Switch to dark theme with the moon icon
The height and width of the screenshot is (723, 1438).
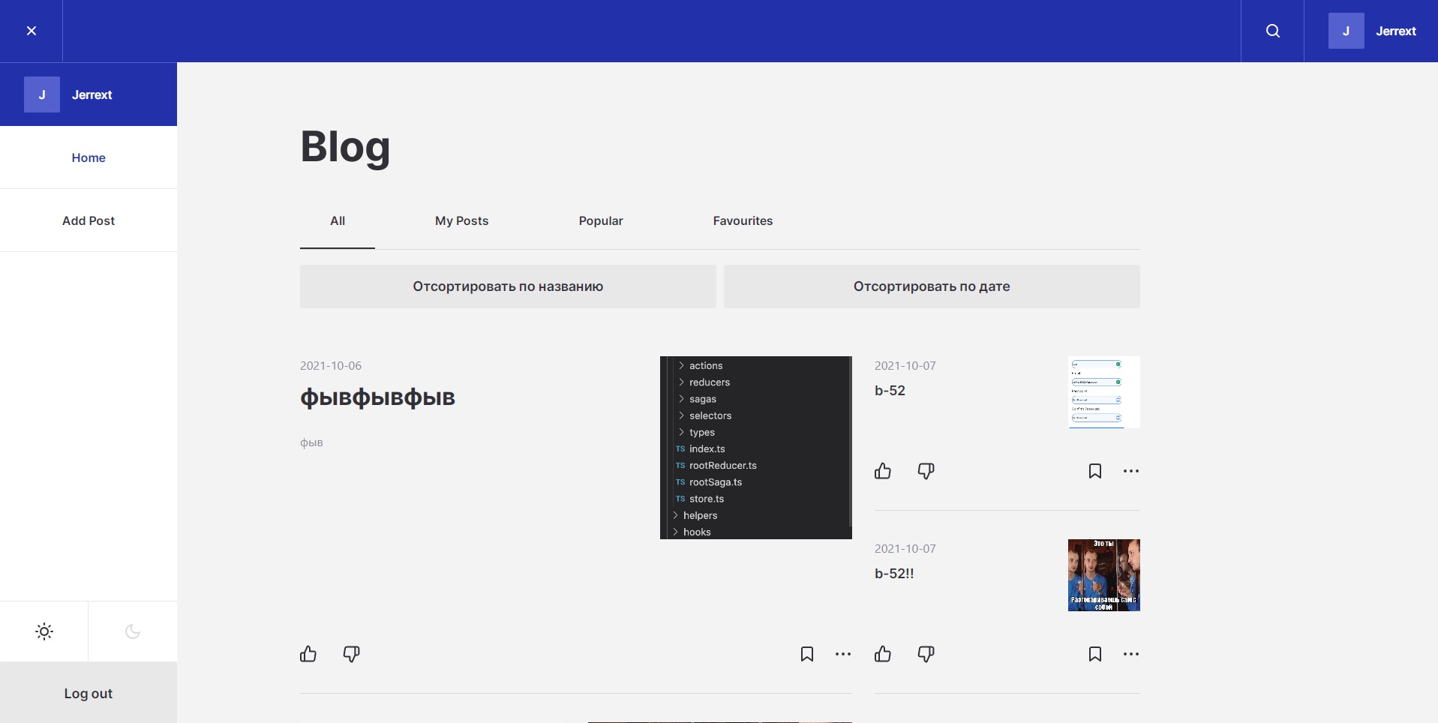133,631
